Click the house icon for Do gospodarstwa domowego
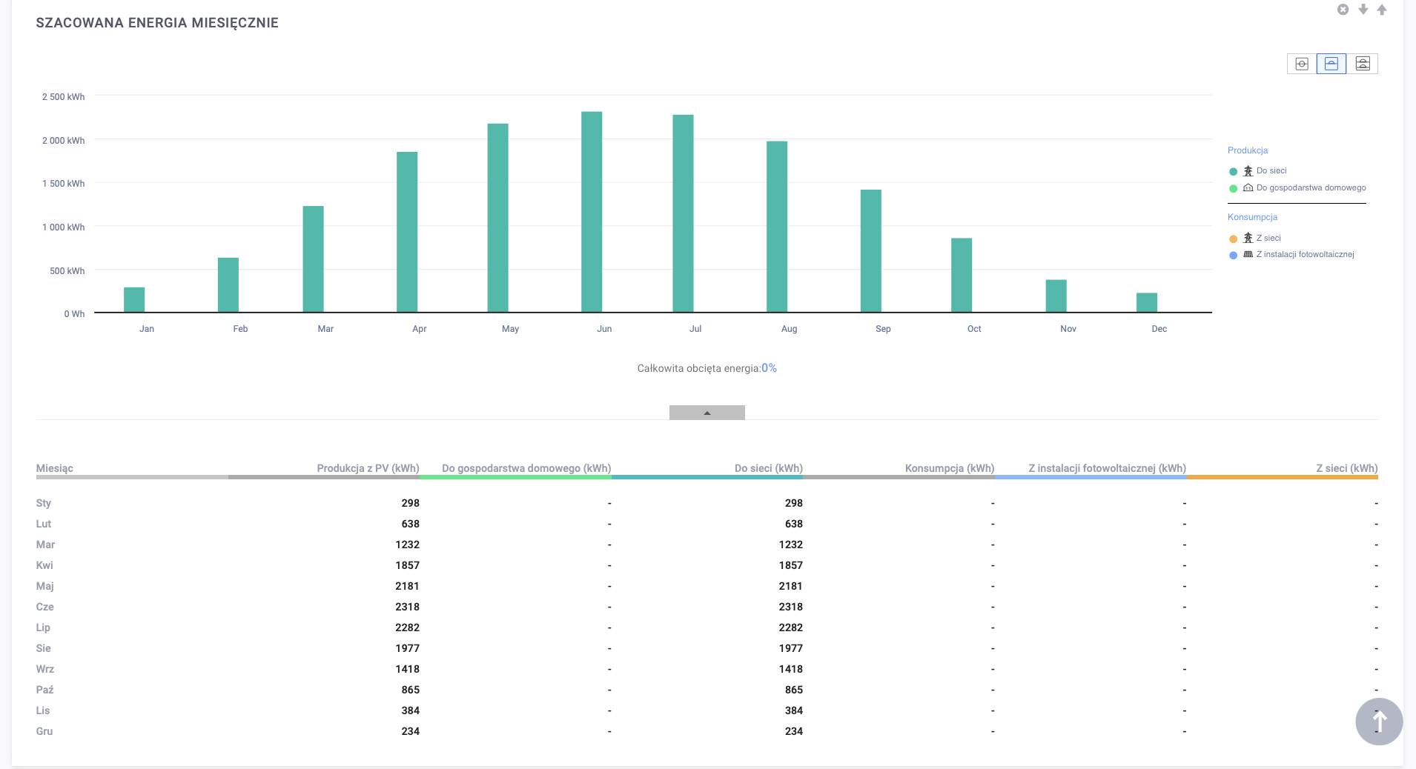 point(1248,188)
